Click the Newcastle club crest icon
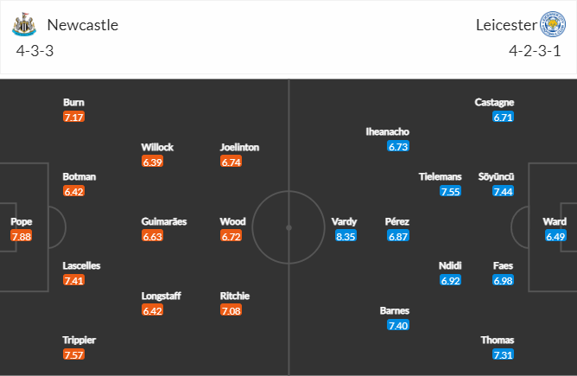The height and width of the screenshot is (376, 577). (x=24, y=25)
